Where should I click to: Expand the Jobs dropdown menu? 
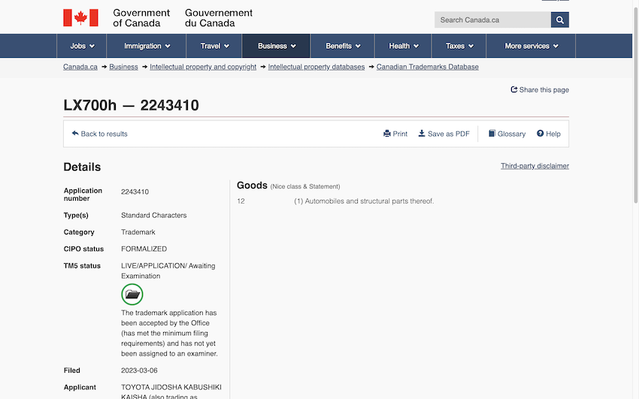click(82, 46)
